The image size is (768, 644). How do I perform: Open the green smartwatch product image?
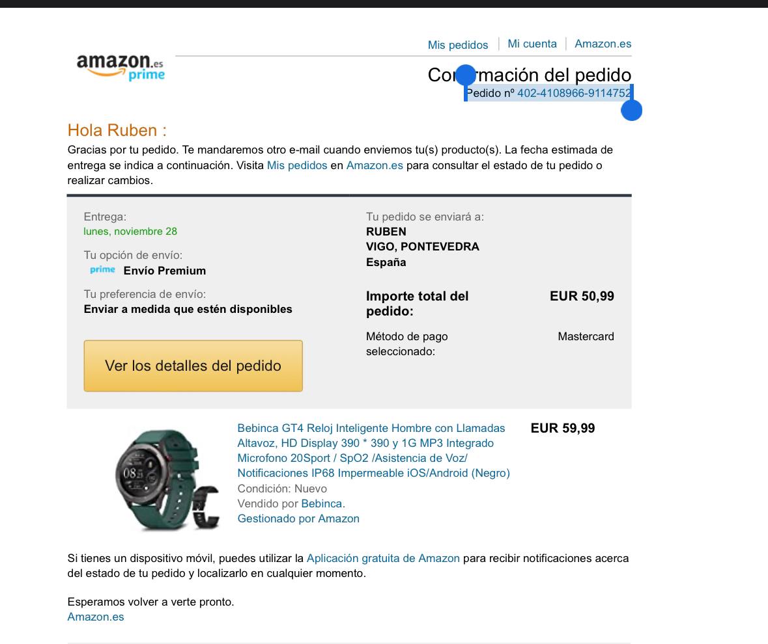tap(167, 479)
